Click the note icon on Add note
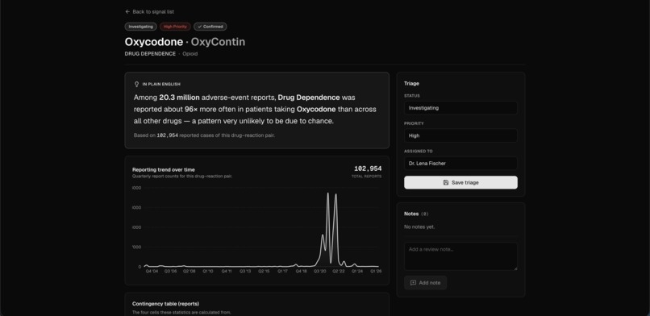The width and height of the screenshot is (650, 316). 413,283
